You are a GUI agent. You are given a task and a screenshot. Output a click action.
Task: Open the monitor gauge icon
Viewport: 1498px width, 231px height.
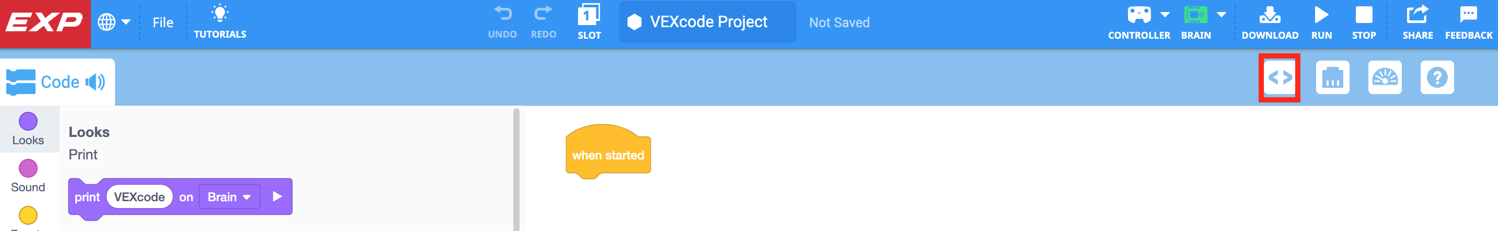click(x=1385, y=77)
